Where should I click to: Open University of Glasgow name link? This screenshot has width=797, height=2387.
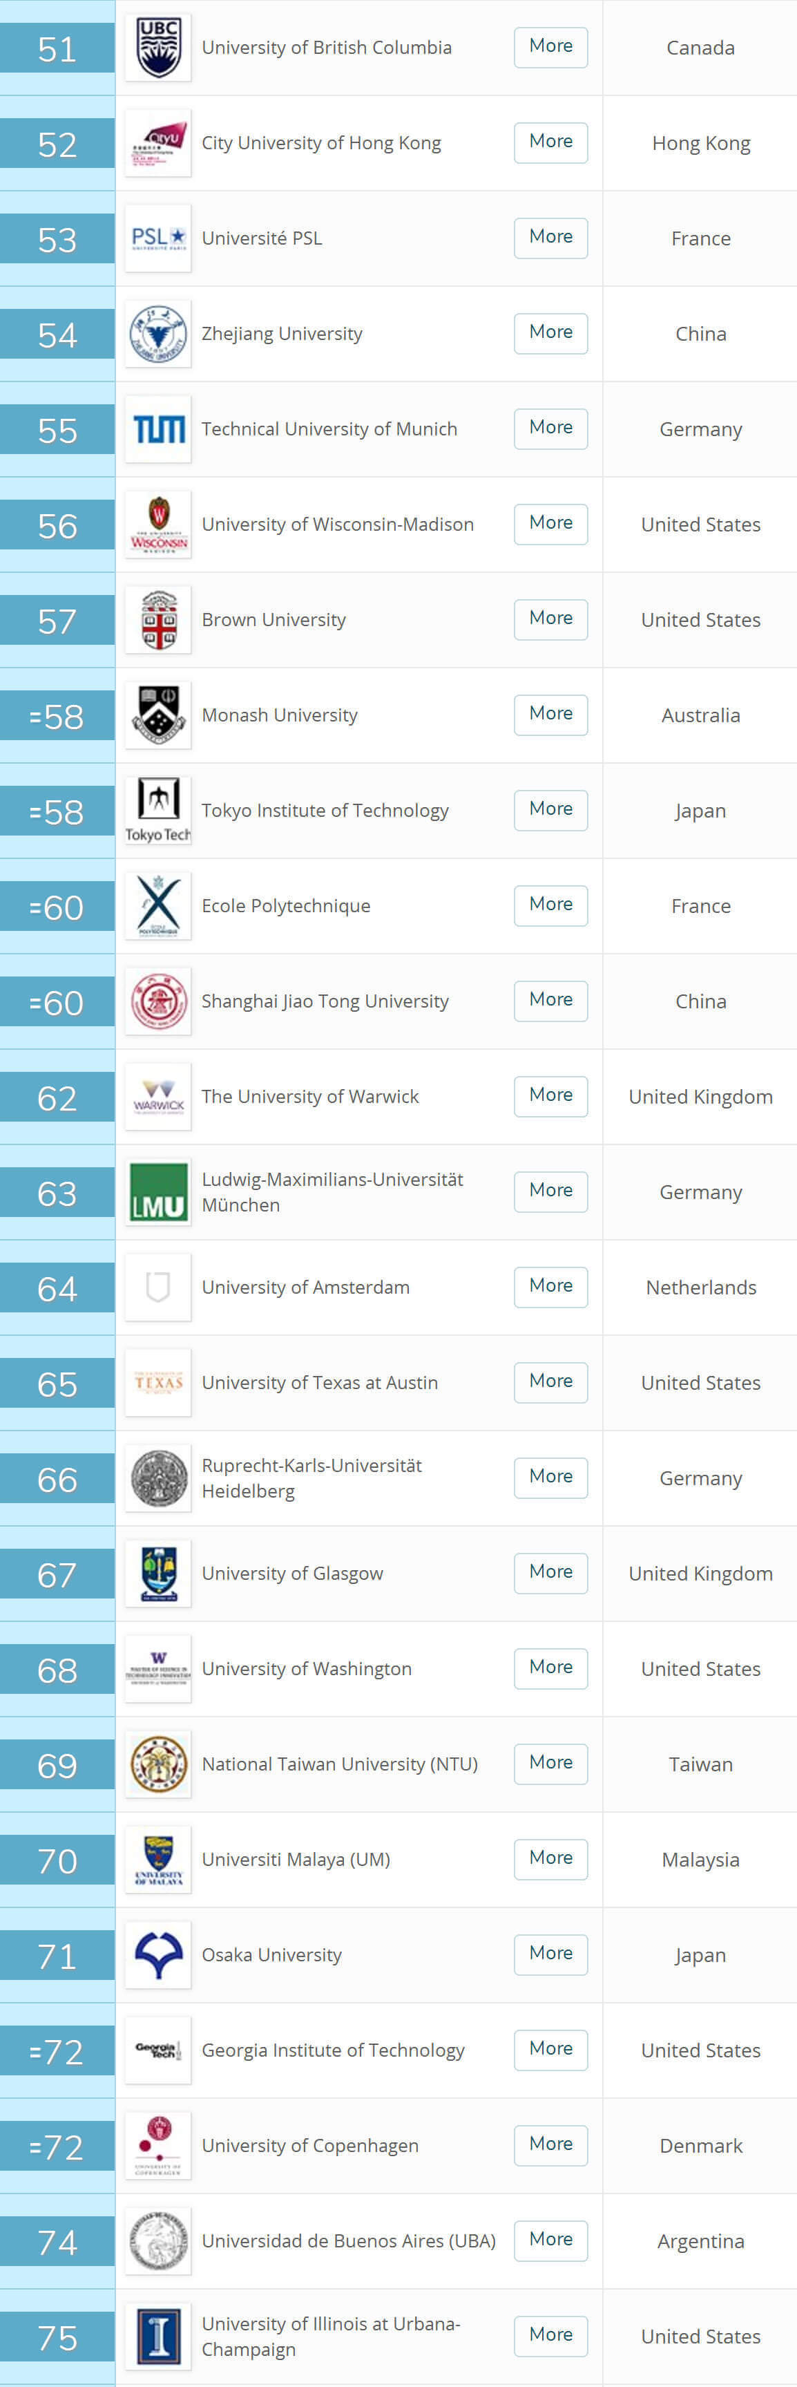click(293, 1572)
